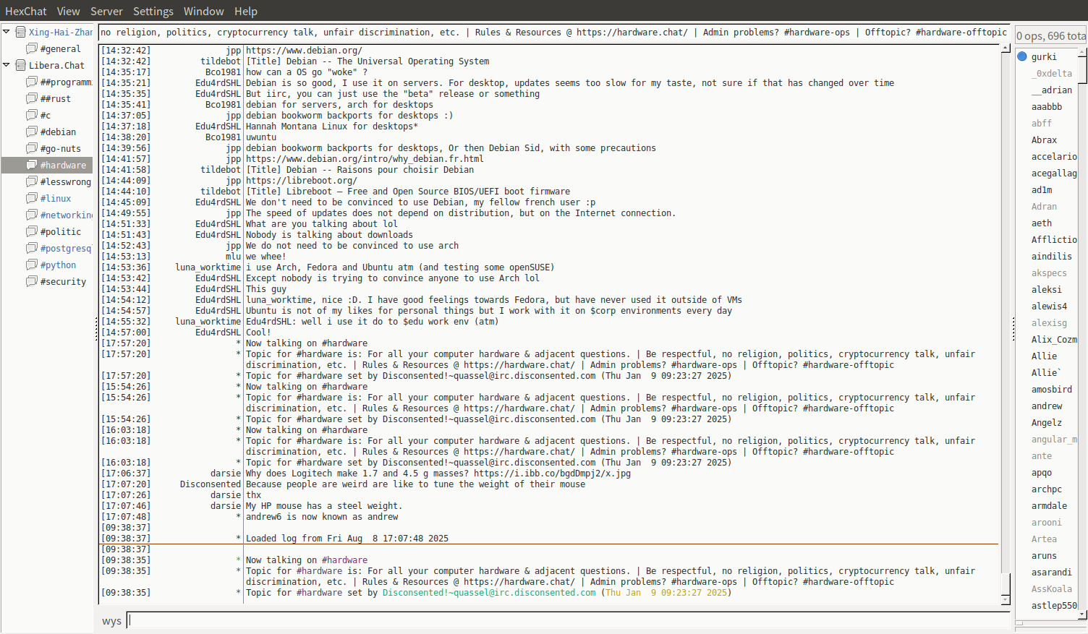Click the user list scroll down arrow
This screenshot has height=634, width=1088.
point(1083,614)
